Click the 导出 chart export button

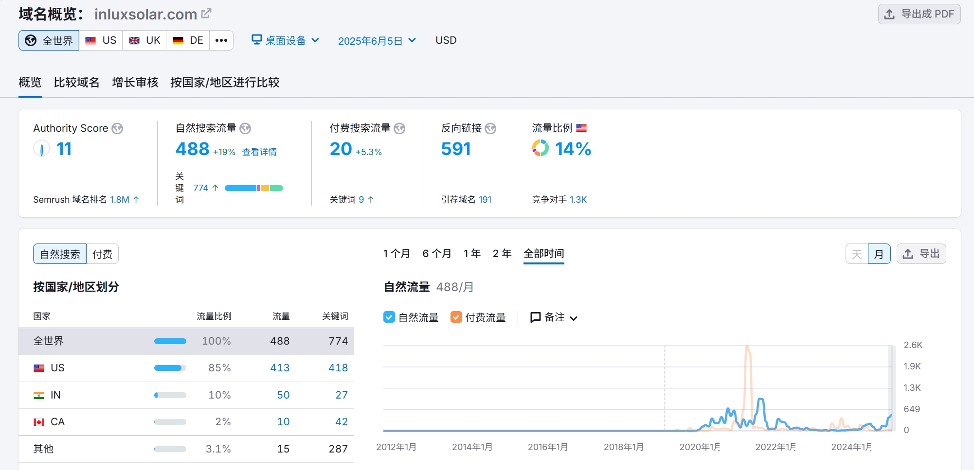click(x=921, y=254)
